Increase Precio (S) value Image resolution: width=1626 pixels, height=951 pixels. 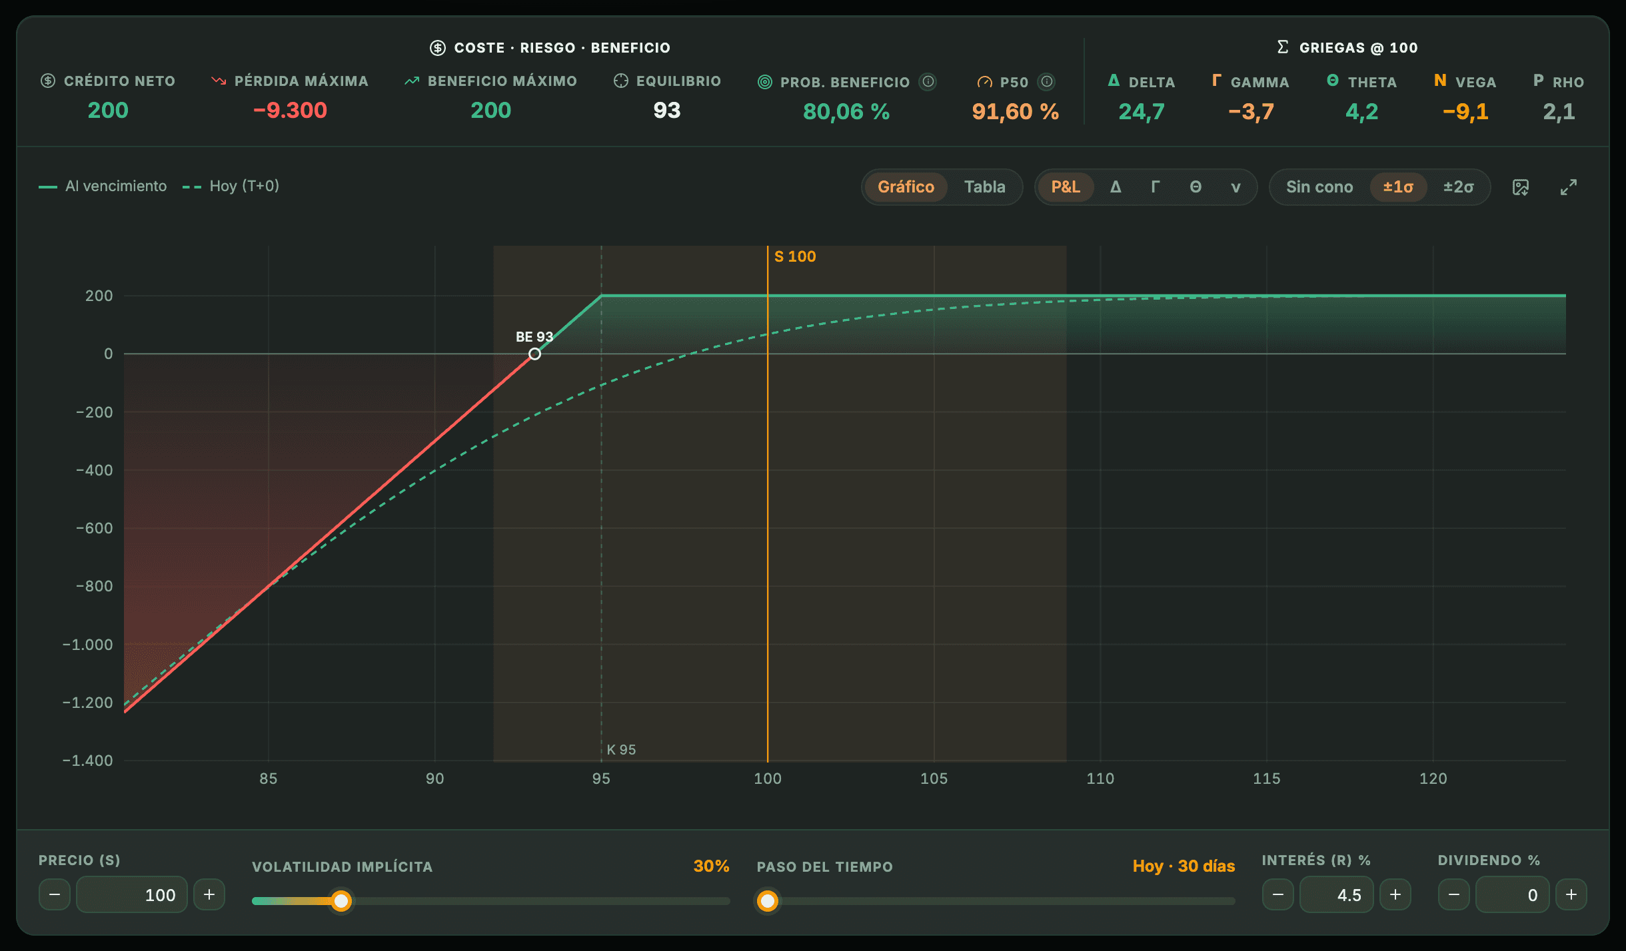(209, 894)
